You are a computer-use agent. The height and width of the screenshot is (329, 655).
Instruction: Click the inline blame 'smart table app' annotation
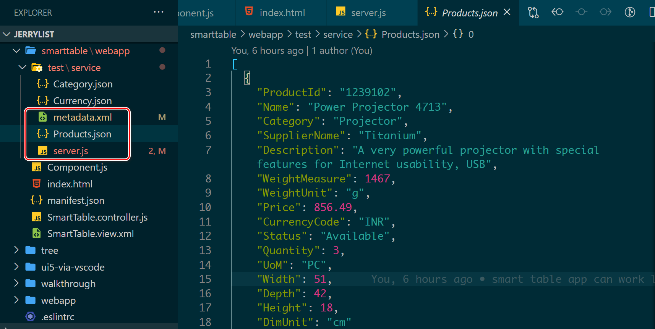point(512,279)
